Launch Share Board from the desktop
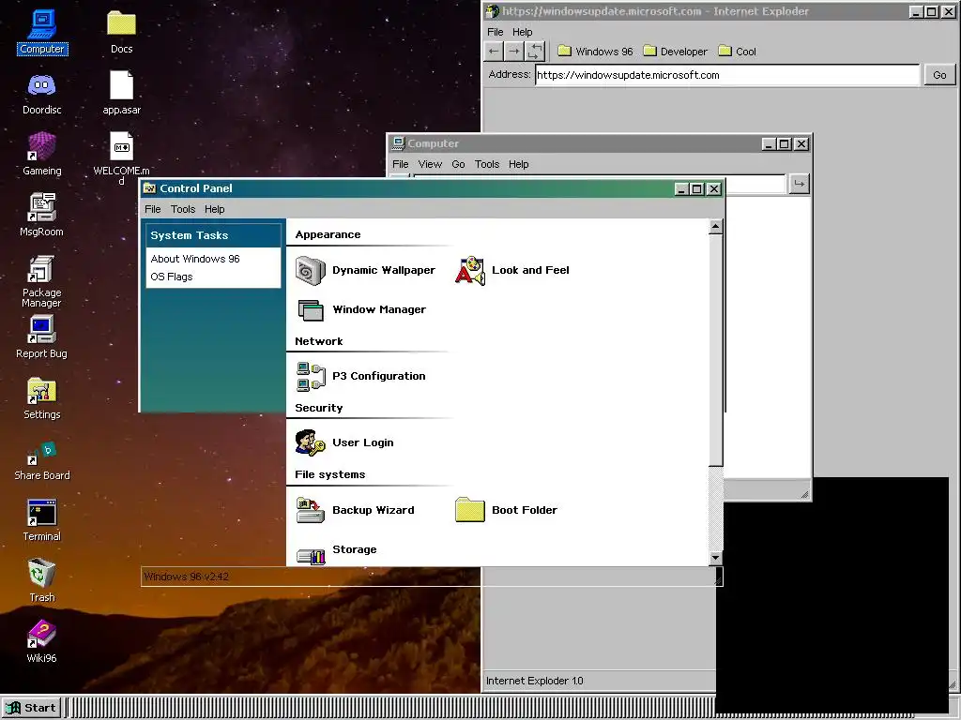 [41, 459]
